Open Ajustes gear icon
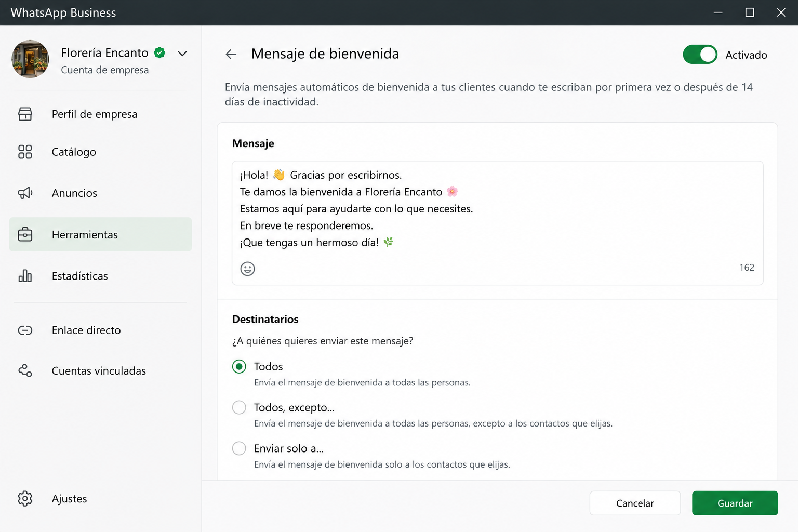The image size is (798, 532). click(25, 498)
